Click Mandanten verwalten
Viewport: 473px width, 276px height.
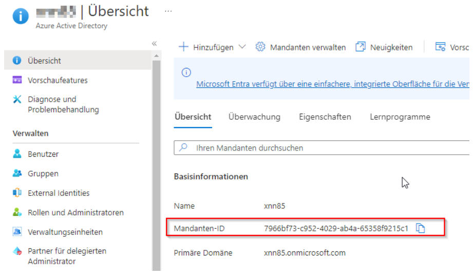tap(308, 47)
